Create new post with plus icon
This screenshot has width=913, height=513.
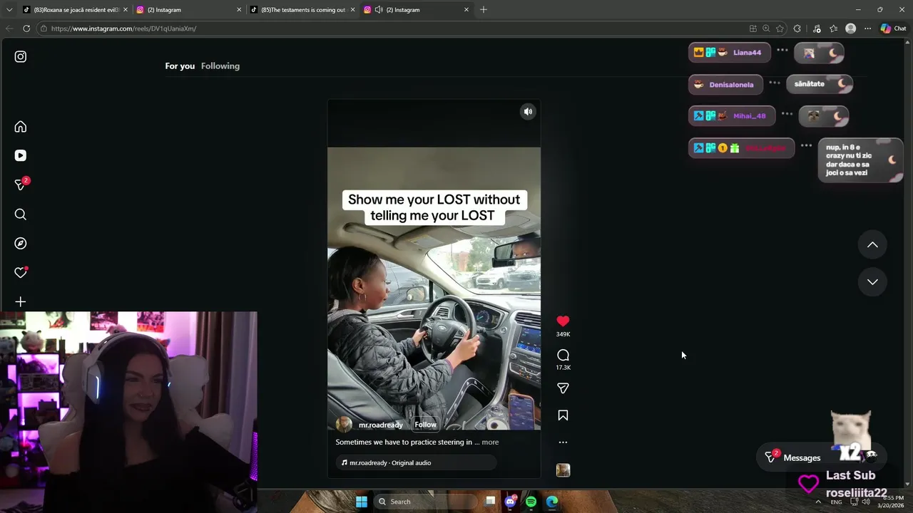coord(21,302)
